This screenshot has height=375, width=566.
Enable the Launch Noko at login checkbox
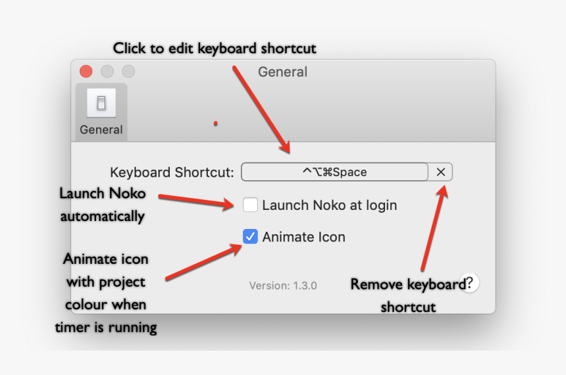[250, 205]
